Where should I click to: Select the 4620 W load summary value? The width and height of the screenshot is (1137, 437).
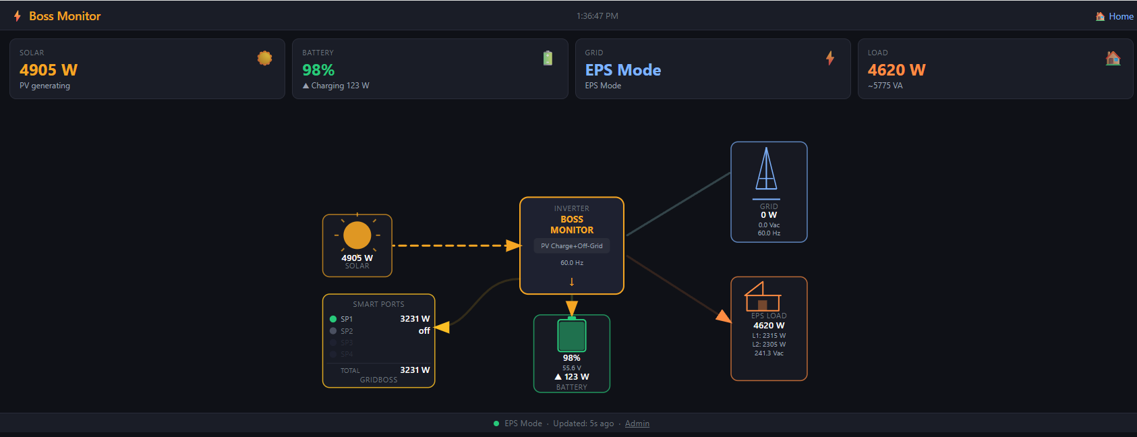pos(896,70)
